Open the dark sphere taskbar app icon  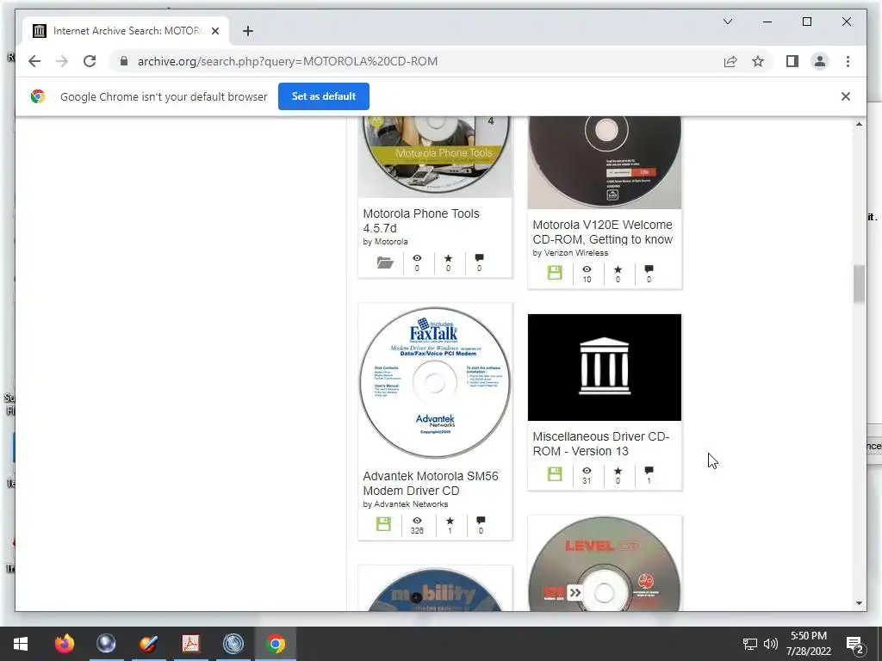coord(106,644)
